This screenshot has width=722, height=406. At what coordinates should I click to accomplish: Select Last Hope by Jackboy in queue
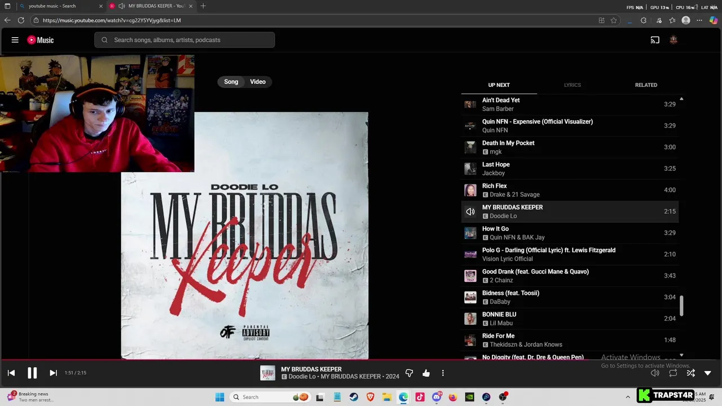[570, 169]
